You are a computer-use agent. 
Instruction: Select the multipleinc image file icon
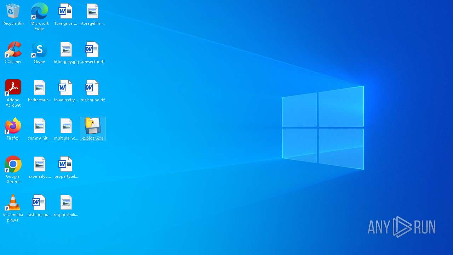tap(66, 129)
